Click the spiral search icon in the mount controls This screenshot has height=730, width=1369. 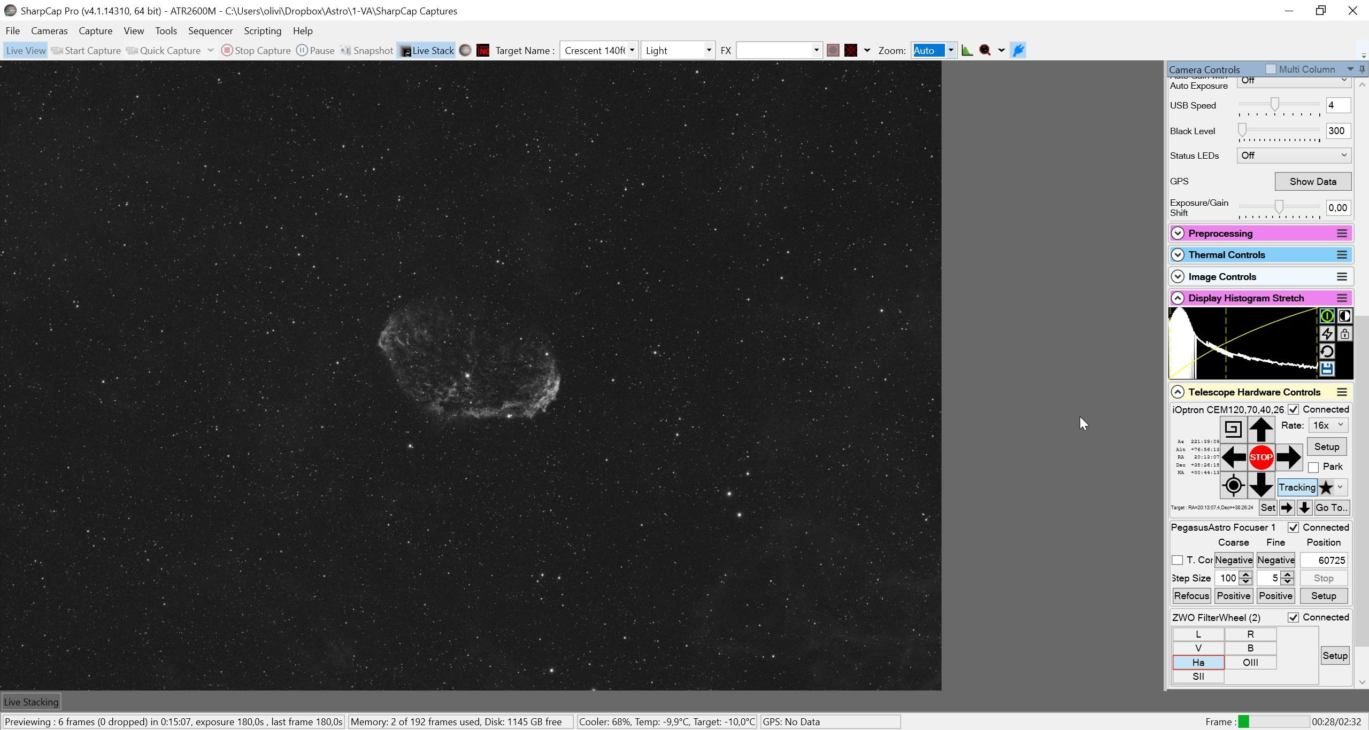(x=1233, y=430)
